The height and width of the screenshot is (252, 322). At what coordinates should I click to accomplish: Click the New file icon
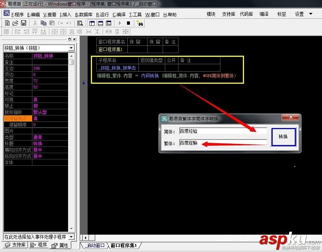click(x=7, y=23)
